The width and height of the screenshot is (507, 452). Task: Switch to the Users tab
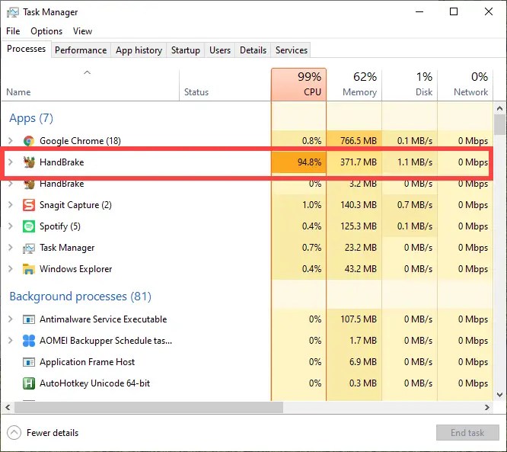point(220,50)
